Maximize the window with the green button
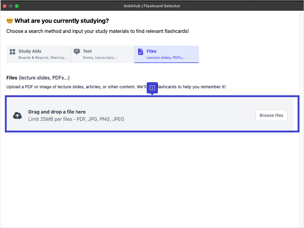The image size is (304, 228). point(17,6)
